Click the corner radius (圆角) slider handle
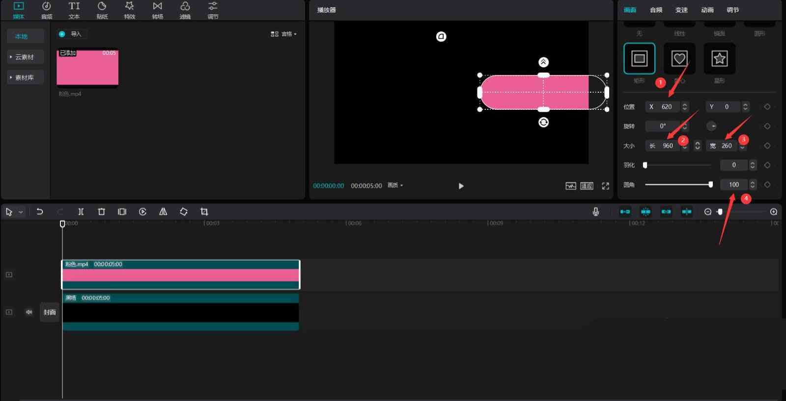 click(711, 185)
